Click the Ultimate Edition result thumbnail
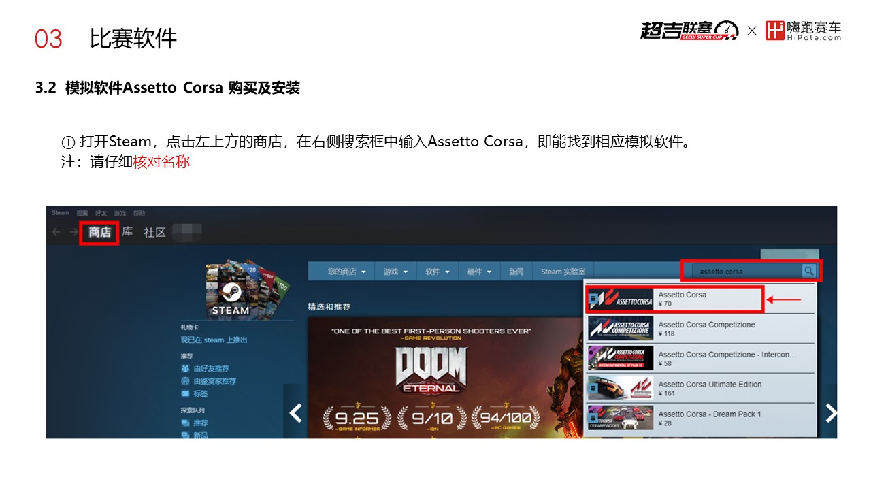This screenshot has width=871, height=490. tap(621, 389)
